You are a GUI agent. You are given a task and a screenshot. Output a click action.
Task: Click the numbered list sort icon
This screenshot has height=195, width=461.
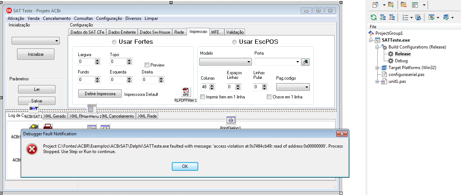pyautogui.click(x=406, y=17)
